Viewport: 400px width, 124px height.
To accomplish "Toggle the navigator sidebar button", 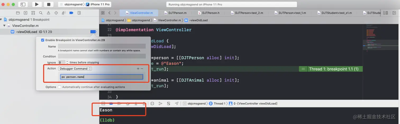I will tap(23, 4).
